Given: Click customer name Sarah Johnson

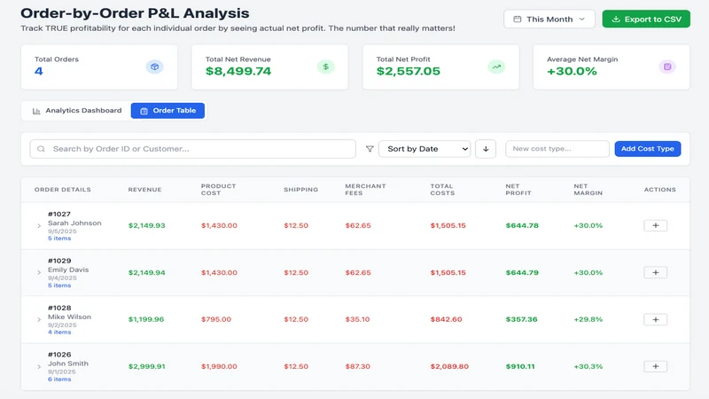Looking at the screenshot, I should coord(74,223).
